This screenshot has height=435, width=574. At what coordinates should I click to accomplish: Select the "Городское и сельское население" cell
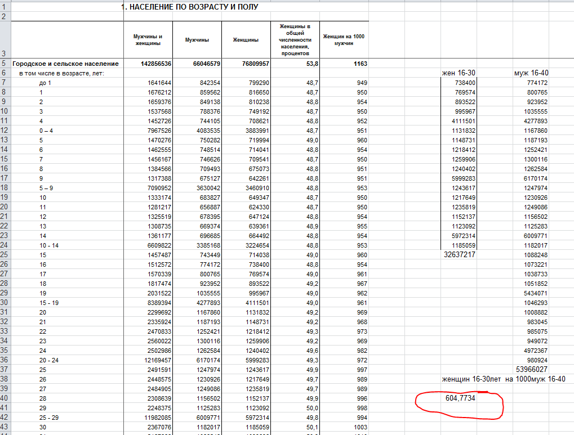66,64
